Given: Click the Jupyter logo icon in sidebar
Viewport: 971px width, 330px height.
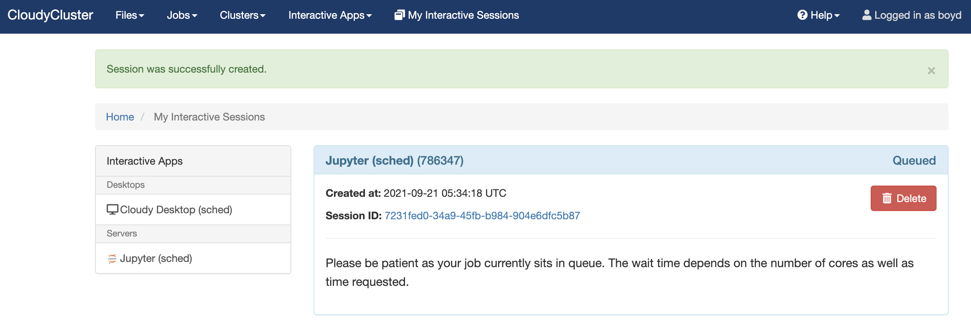Looking at the screenshot, I should tap(112, 259).
